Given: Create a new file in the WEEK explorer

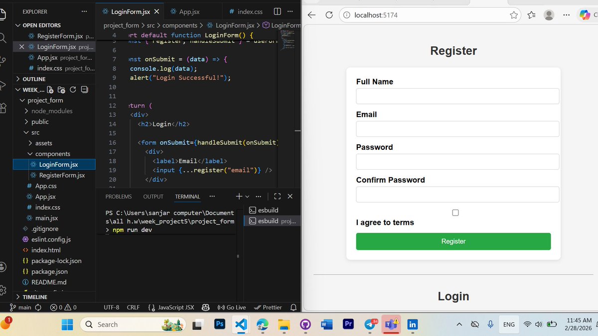Looking at the screenshot, I should pyautogui.click(x=51, y=90).
